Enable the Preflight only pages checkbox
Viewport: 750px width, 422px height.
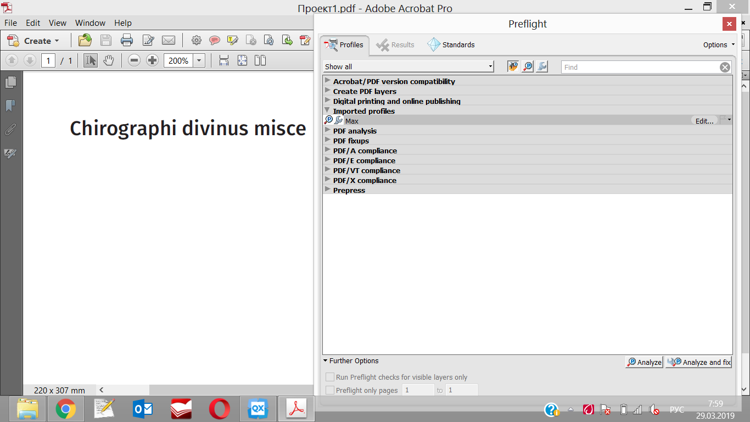point(330,390)
